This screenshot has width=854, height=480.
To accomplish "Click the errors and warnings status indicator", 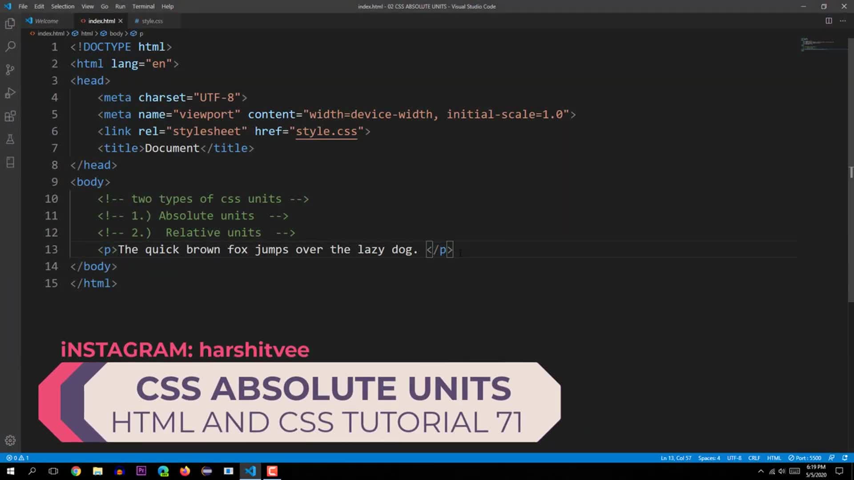I will pyautogui.click(x=17, y=458).
